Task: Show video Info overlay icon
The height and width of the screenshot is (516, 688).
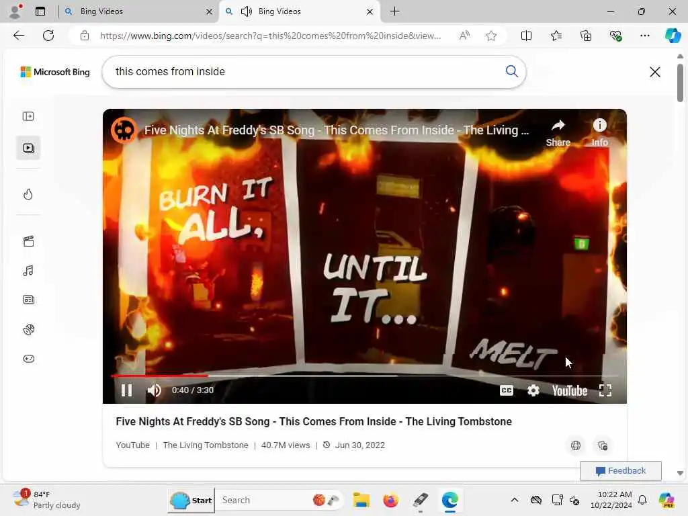Action: click(x=599, y=132)
